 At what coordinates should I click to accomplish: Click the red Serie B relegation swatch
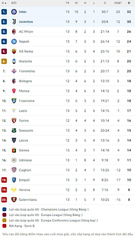click(x=4, y=226)
